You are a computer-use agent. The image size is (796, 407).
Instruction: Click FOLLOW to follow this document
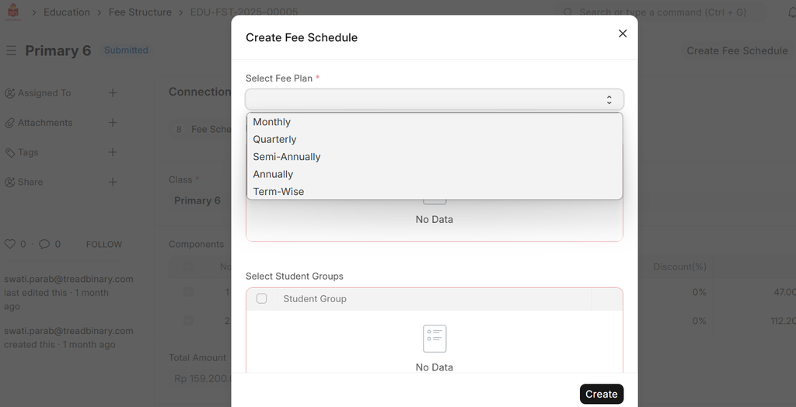[104, 244]
